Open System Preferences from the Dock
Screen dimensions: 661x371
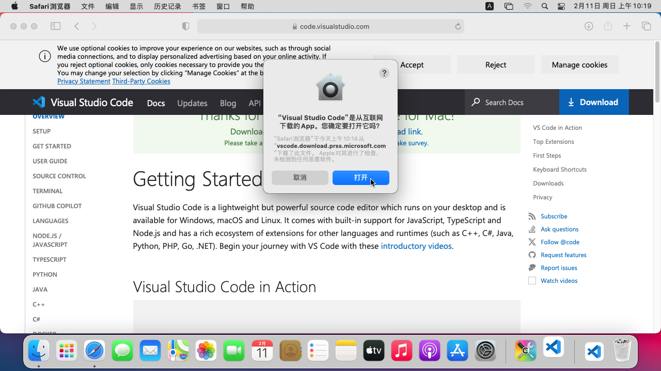(x=485, y=351)
